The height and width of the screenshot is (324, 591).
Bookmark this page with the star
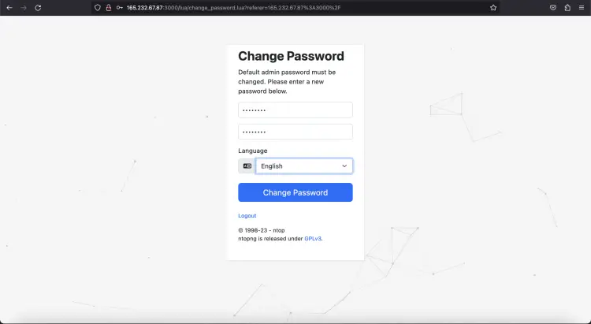(x=493, y=8)
